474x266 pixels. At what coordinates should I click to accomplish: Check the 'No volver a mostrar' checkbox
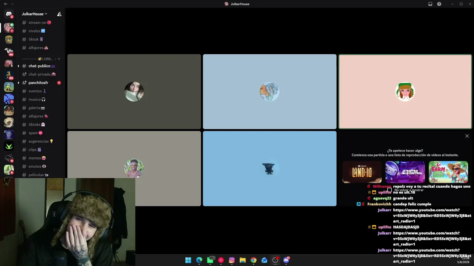[x=389, y=190]
